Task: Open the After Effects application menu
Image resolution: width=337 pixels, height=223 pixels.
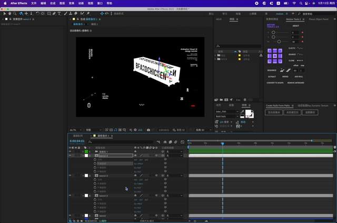Action: tap(19, 3)
